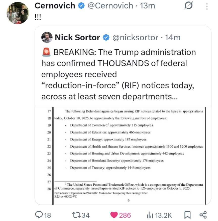
Task: Open the Cernovich display name link
Action: (x=55, y=6)
